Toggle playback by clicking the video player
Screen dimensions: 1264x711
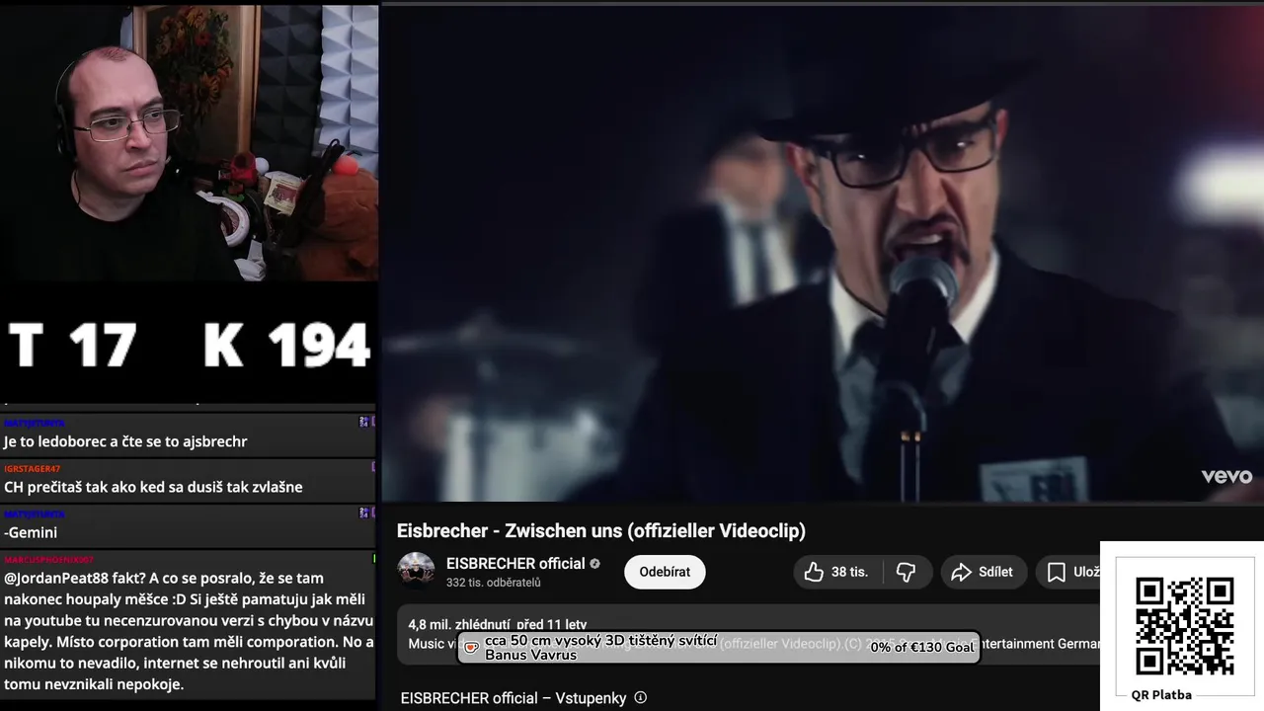click(823, 252)
